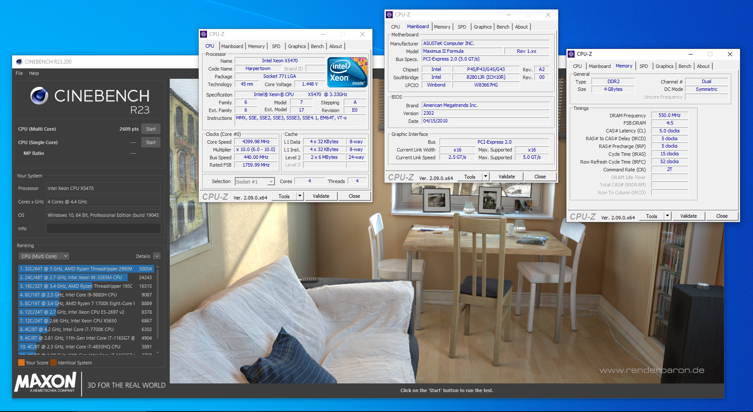Screen dimensions: 753x412
Task: Click the Intel Xeon inside badge
Action: (347, 72)
